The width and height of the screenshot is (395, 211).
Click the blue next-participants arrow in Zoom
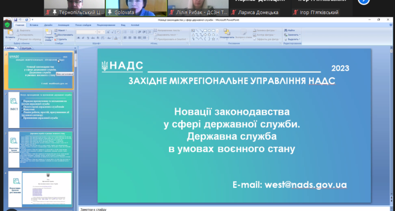[364, 1]
